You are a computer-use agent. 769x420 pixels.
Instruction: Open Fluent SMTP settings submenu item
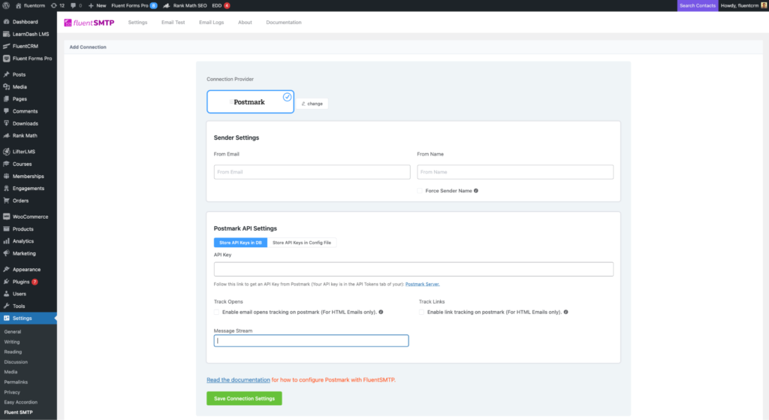coord(19,412)
